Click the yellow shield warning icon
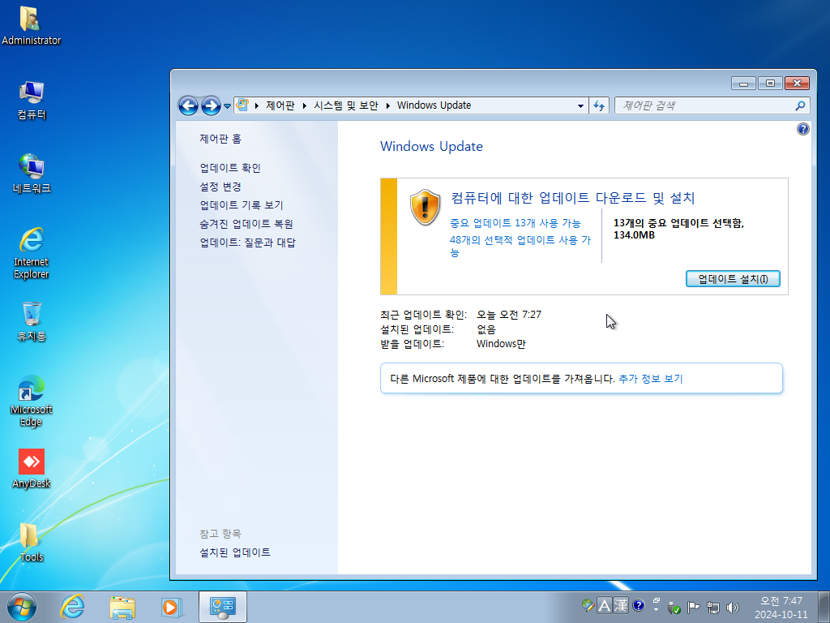Viewport: 830px width, 623px height. click(x=425, y=207)
